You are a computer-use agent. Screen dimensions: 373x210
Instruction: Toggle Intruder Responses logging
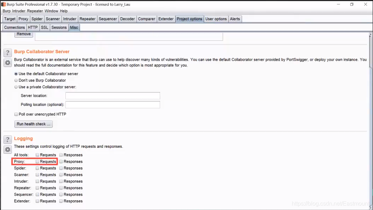click(x=61, y=182)
